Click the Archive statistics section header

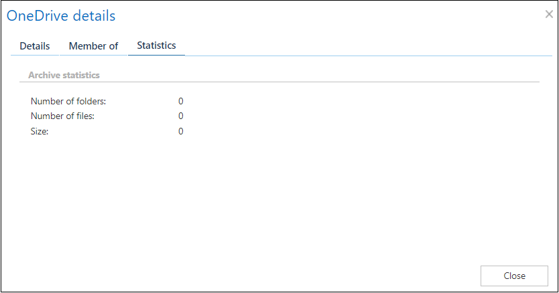(x=64, y=75)
